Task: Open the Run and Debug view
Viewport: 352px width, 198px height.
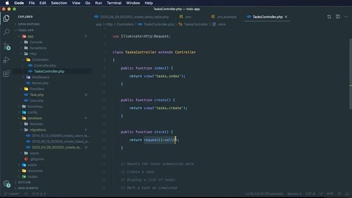Action: (x=6, y=60)
